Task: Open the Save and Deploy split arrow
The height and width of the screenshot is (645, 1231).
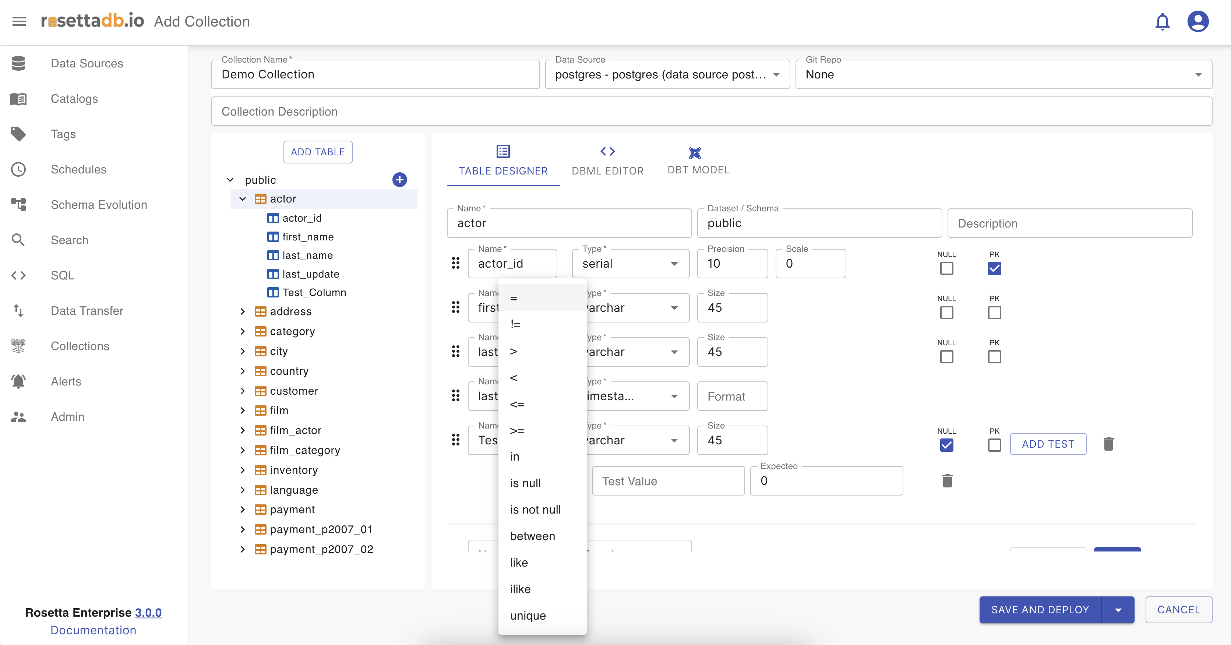Action: [1118, 610]
